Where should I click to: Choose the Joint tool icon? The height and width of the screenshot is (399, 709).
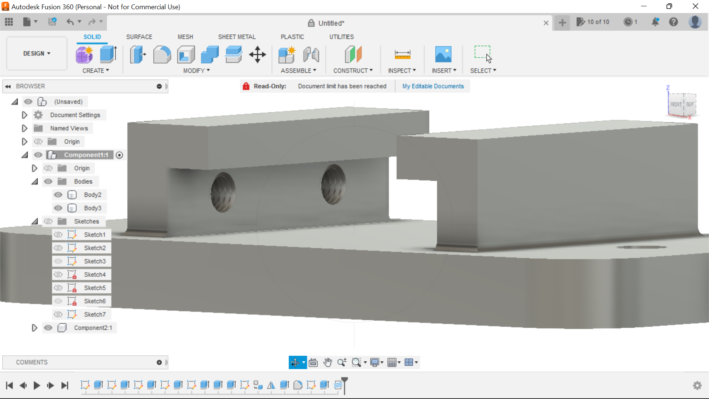[x=311, y=55]
